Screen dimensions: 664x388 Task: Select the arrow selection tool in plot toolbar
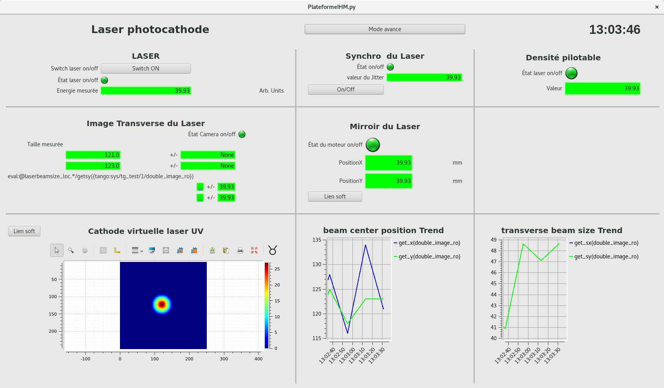57,250
